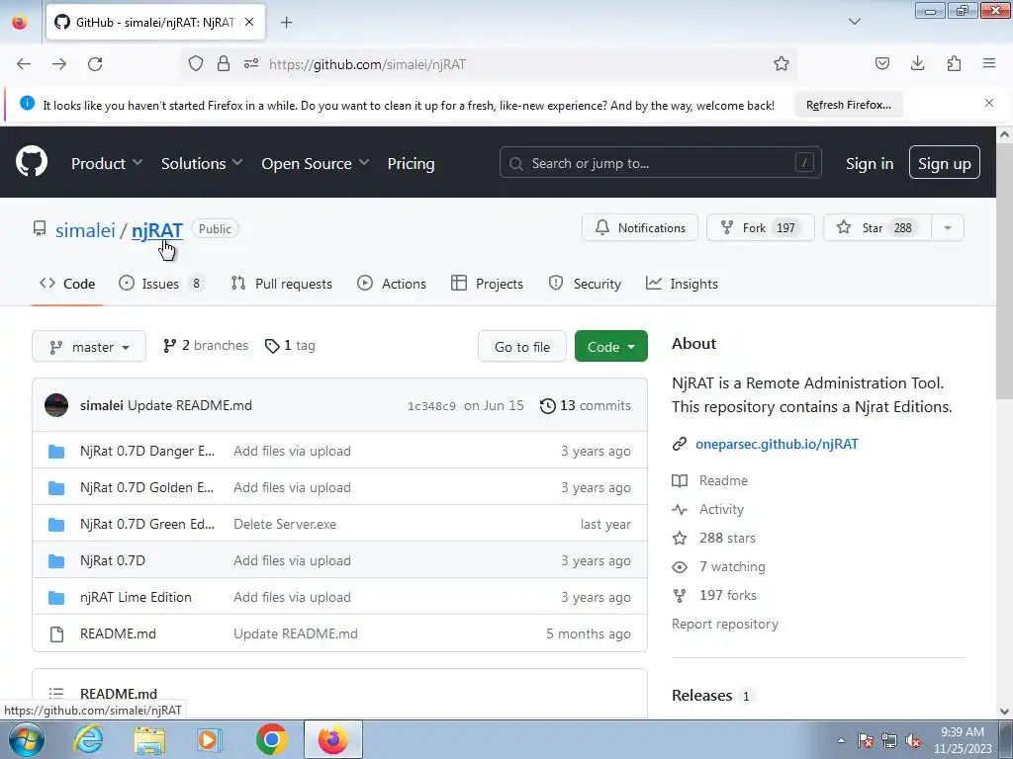Open the NjRat 0.7D Golden Edition folder
1013x759 pixels.
click(146, 487)
